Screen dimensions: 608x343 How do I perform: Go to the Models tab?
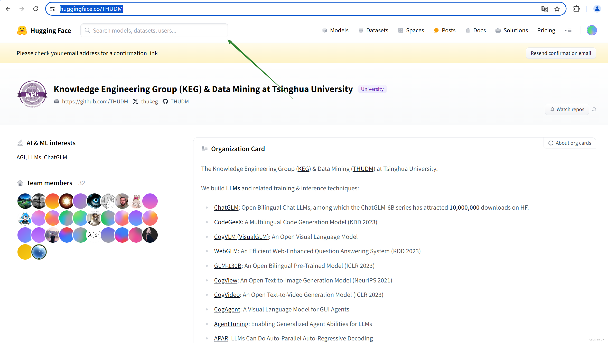335,30
